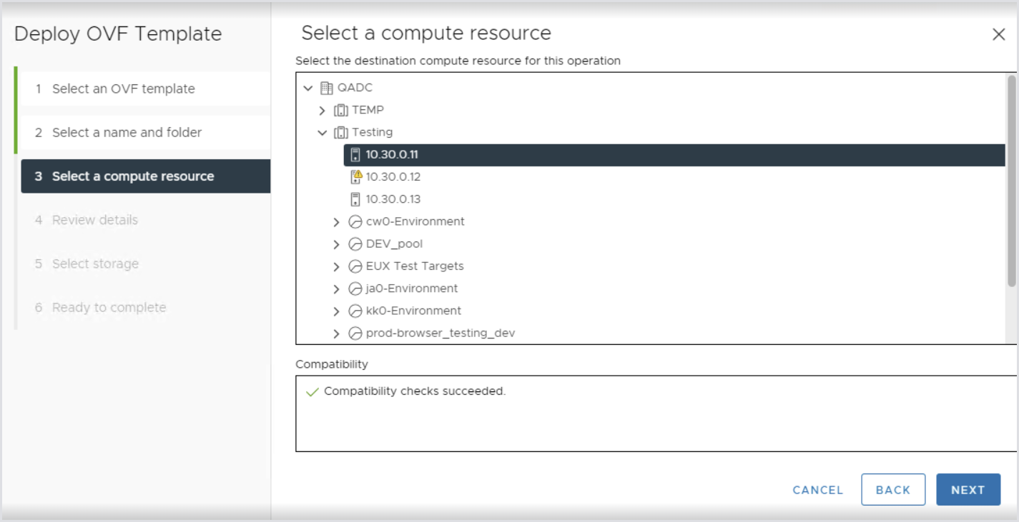
Task: Collapse the Testing cluster node
Action: (x=323, y=133)
